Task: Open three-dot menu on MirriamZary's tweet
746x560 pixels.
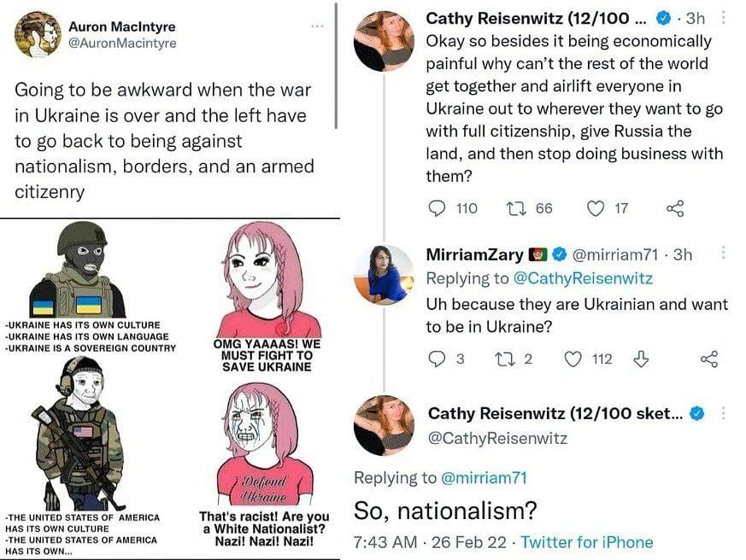Action: 725,254
